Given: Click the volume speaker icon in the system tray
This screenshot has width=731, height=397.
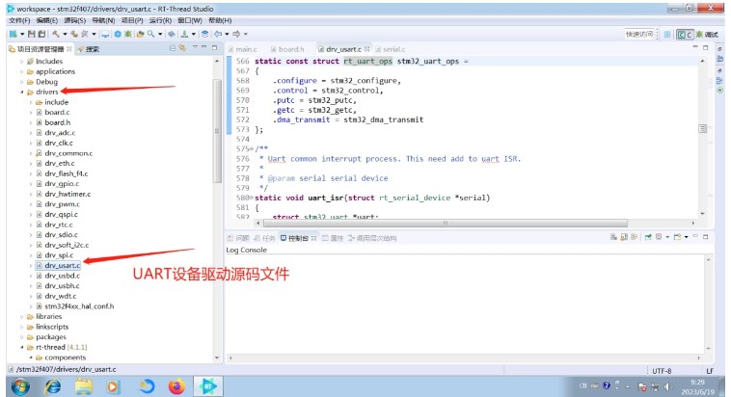Looking at the screenshot, I should (667, 386).
